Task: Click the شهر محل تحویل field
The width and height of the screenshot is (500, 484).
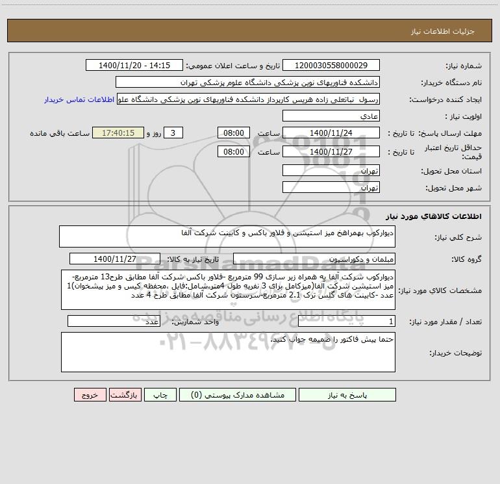Action: tap(331, 187)
